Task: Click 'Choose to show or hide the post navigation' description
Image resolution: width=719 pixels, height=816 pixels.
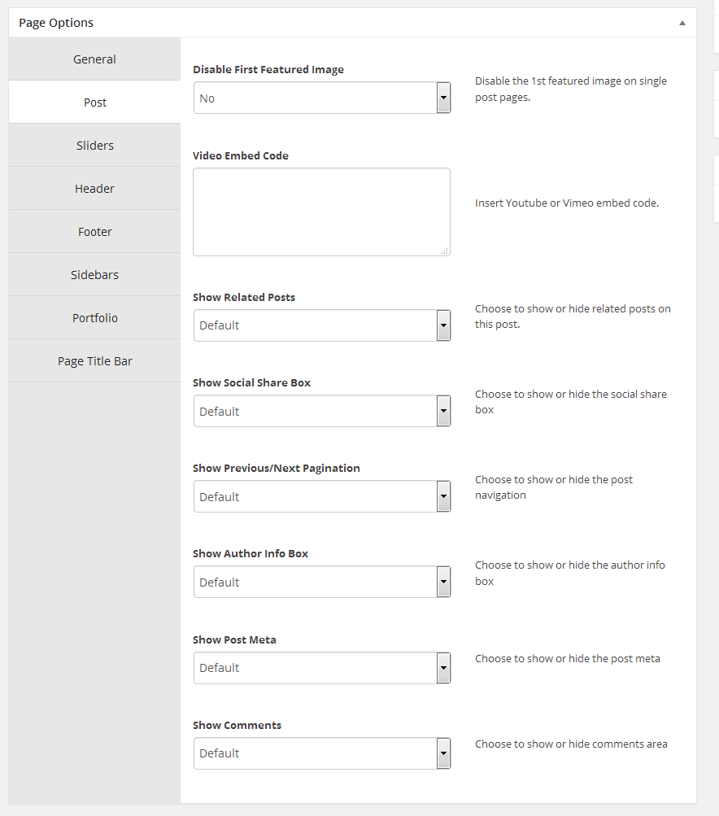Action: (x=554, y=487)
